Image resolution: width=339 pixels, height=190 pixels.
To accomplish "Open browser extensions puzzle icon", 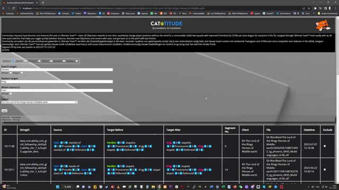I will tap(315, 8).
